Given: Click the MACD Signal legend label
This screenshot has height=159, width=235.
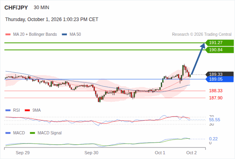Looking at the screenshot, I should click(50, 133).
